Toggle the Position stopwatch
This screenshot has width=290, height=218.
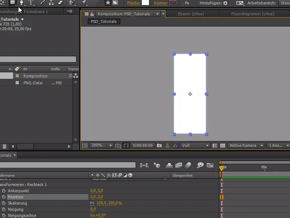tap(4, 197)
